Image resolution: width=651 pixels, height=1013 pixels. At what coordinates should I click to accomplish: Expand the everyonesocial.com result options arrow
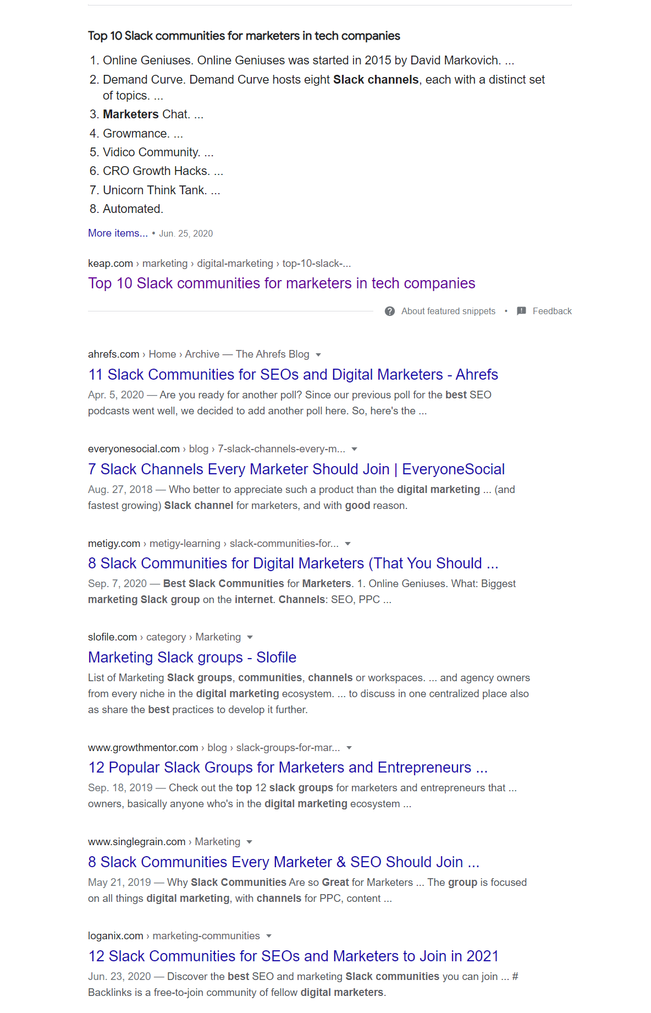point(355,449)
